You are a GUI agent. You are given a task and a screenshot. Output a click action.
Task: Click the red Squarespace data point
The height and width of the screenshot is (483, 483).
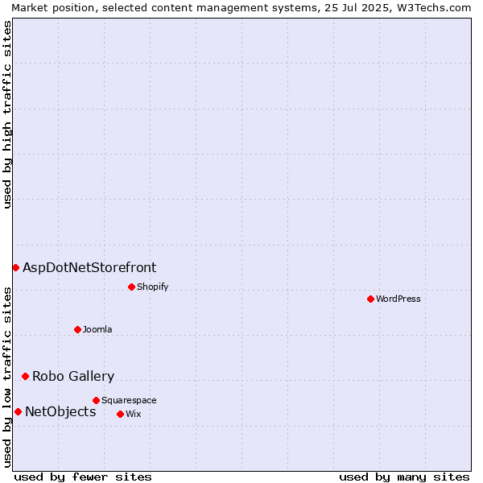(x=96, y=400)
